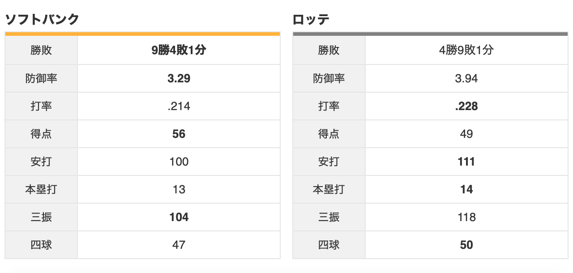Viewport: 573px width, 273px height.
Task: Click the gray bar under ロッテ
Action: click(x=430, y=34)
